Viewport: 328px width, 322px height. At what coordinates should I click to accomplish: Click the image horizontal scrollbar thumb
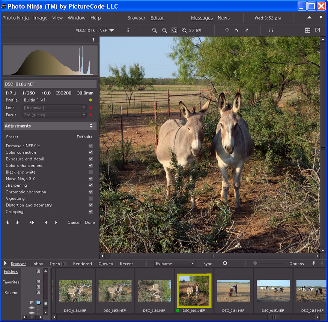click(213, 256)
